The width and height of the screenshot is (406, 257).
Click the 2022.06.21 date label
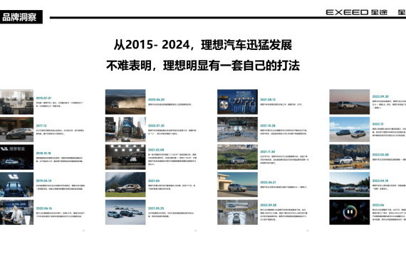[x=268, y=183]
